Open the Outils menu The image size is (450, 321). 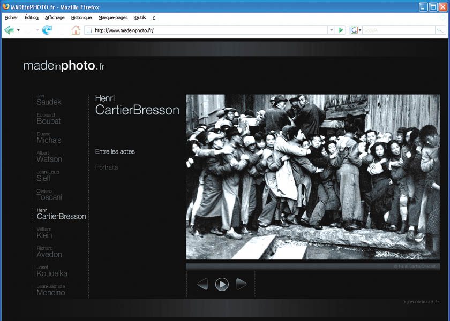click(x=140, y=18)
